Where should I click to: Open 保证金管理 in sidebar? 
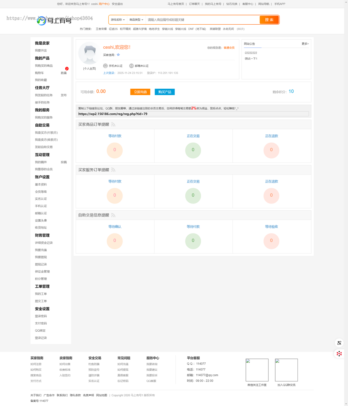pos(42,272)
